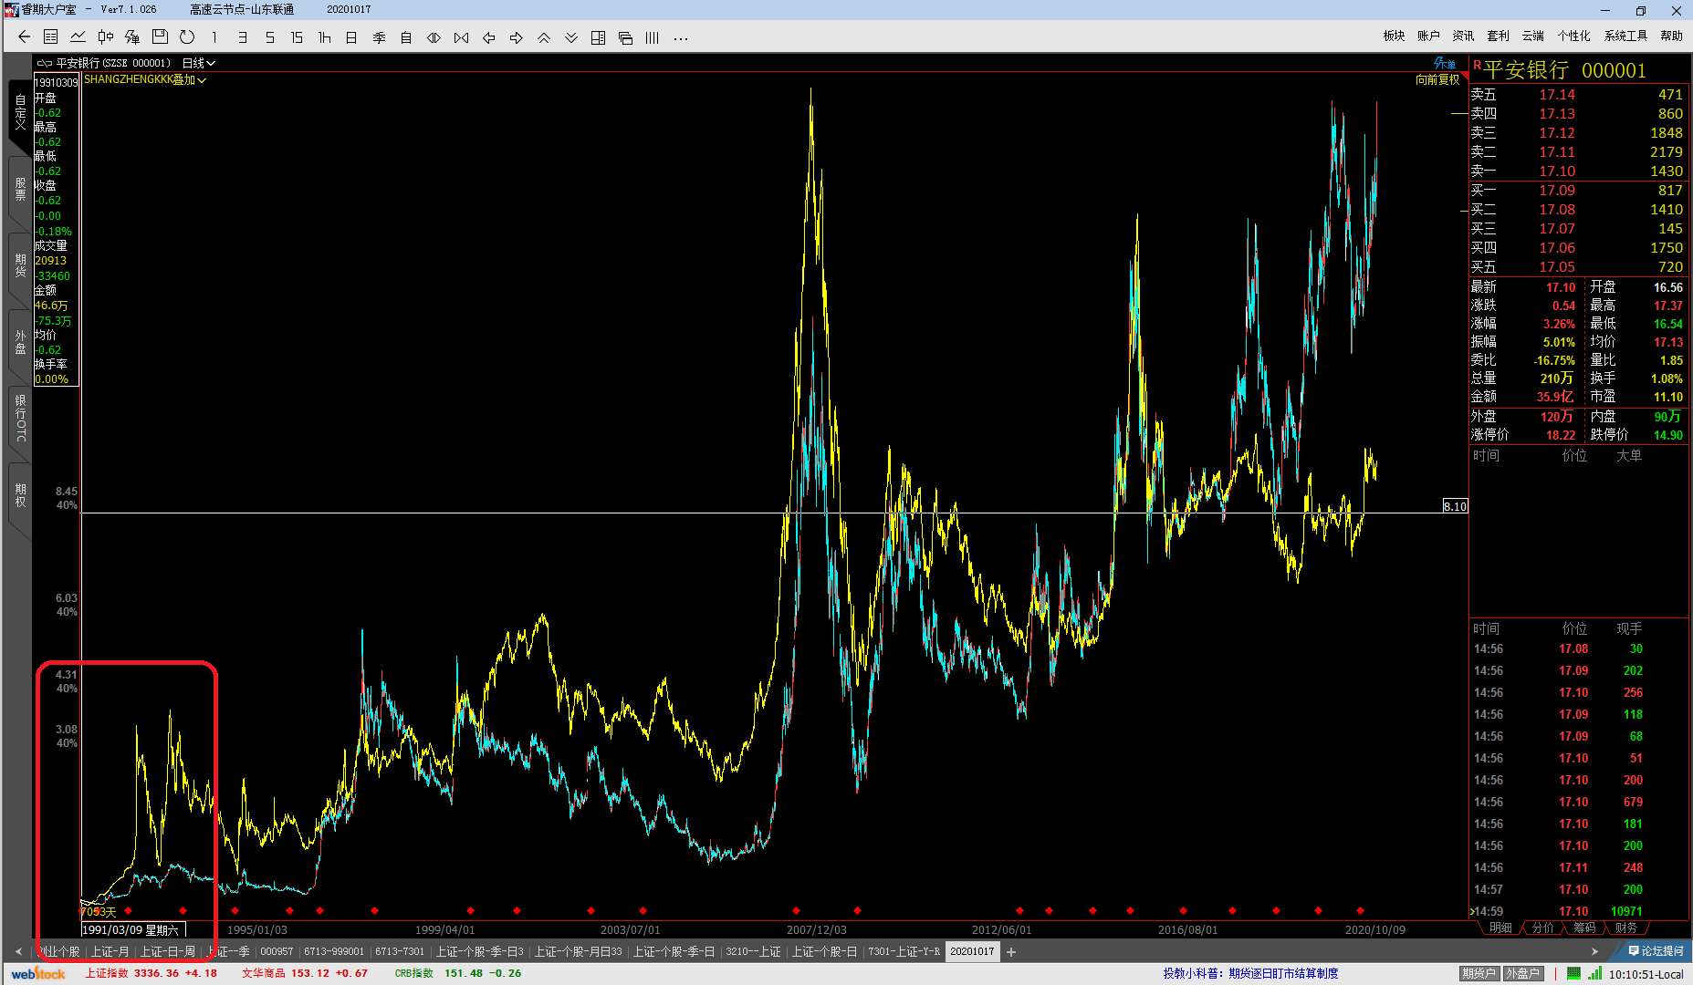Open the three-dot more options icon

pos(680,38)
